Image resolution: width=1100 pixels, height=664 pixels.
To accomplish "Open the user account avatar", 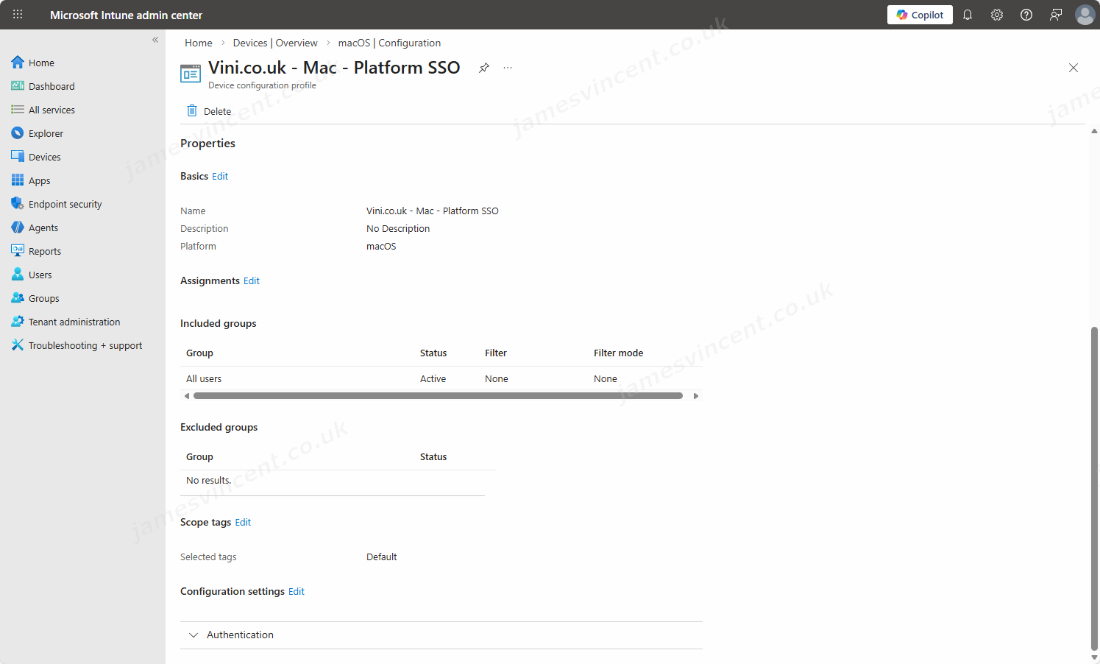I will pyautogui.click(x=1085, y=15).
